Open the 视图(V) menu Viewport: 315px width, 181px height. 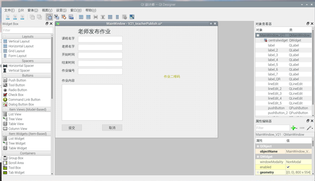coord(47,10)
